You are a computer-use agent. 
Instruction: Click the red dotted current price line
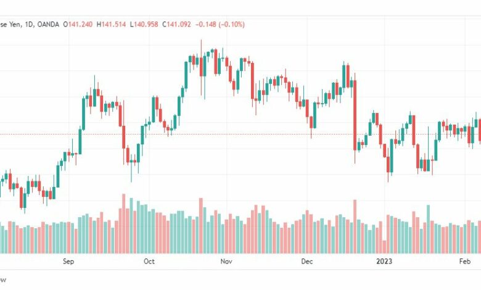click(x=240, y=134)
